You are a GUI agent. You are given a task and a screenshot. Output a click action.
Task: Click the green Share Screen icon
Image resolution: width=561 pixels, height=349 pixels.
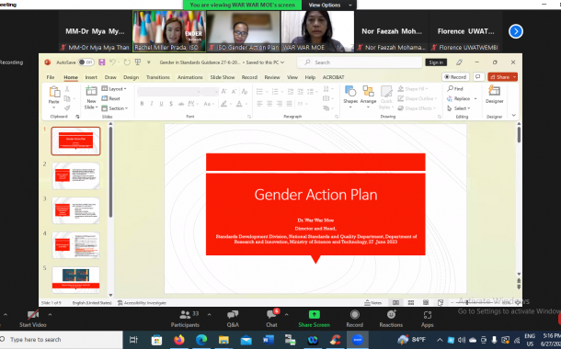point(315,314)
